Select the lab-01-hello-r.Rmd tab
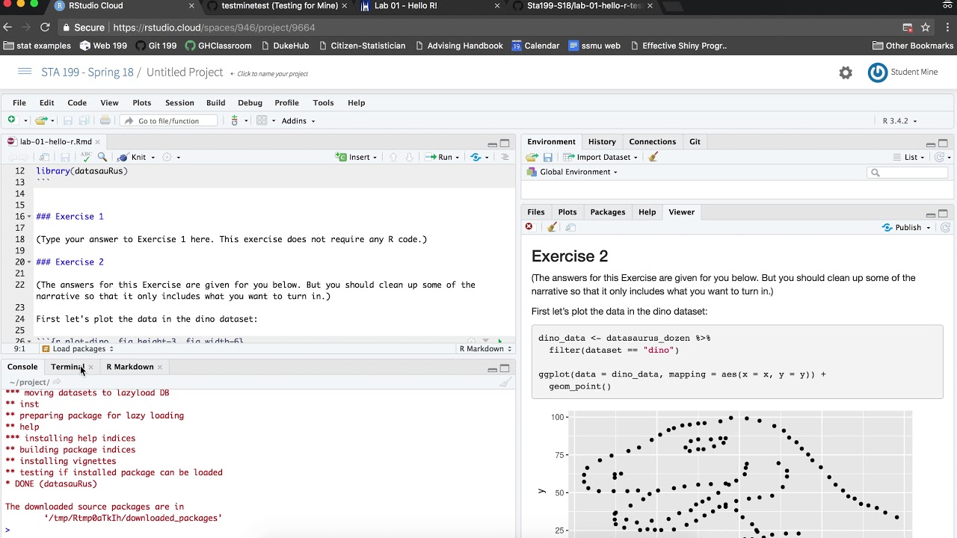The height and width of the screenshot is (538, 957). coord(55,141)
